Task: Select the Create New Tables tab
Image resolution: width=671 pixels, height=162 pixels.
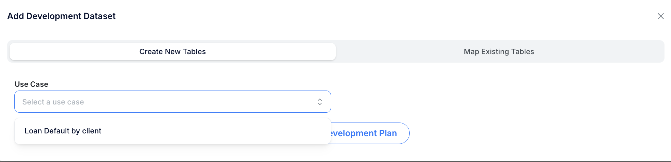Action: coord(173,52)
